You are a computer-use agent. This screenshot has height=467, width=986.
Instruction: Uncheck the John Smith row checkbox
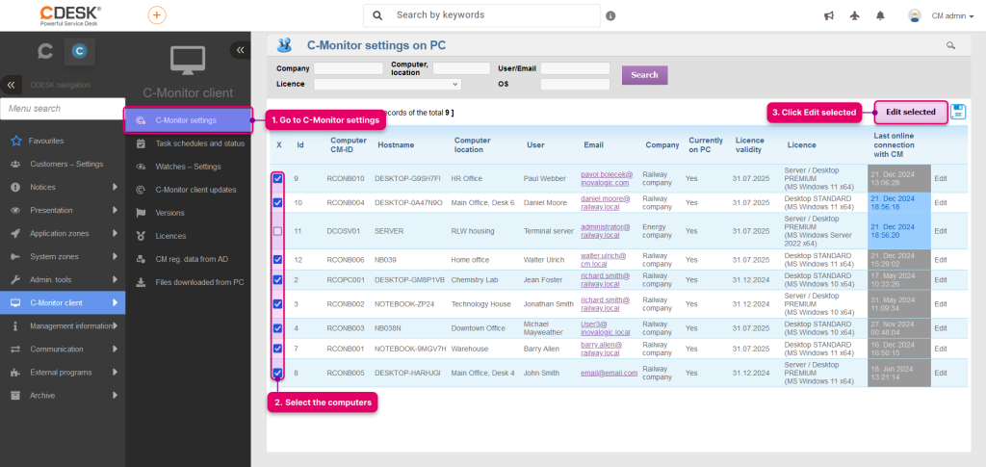coord(277,373)
